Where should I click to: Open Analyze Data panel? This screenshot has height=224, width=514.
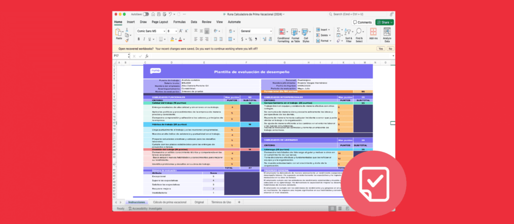coord(387,33)
